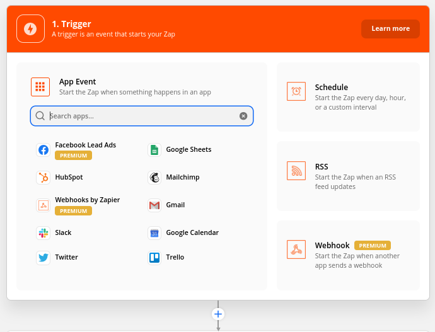Pick the Webhook premium trigger card

348,255
